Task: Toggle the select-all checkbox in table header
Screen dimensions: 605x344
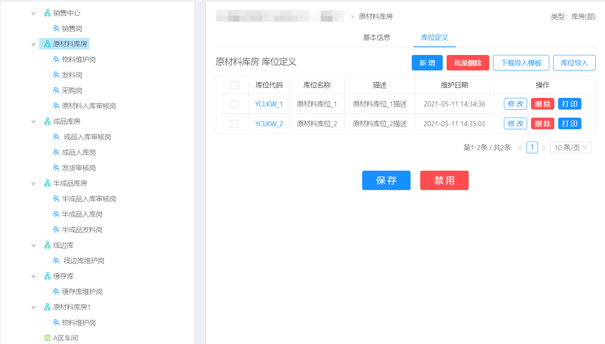Action: pos(234,85)
